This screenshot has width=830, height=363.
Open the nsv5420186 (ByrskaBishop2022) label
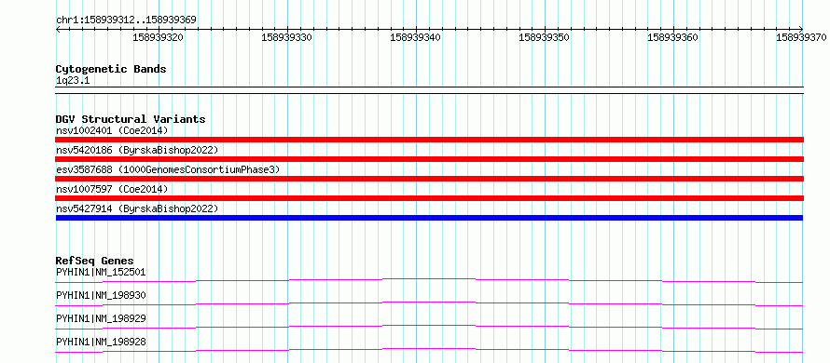pos(137,150)
